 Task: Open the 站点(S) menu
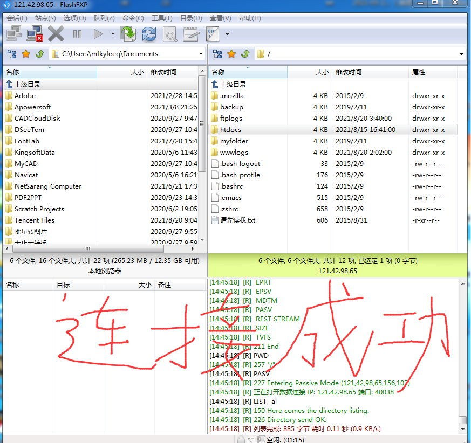pyautogui.click(x=45, y=18)
